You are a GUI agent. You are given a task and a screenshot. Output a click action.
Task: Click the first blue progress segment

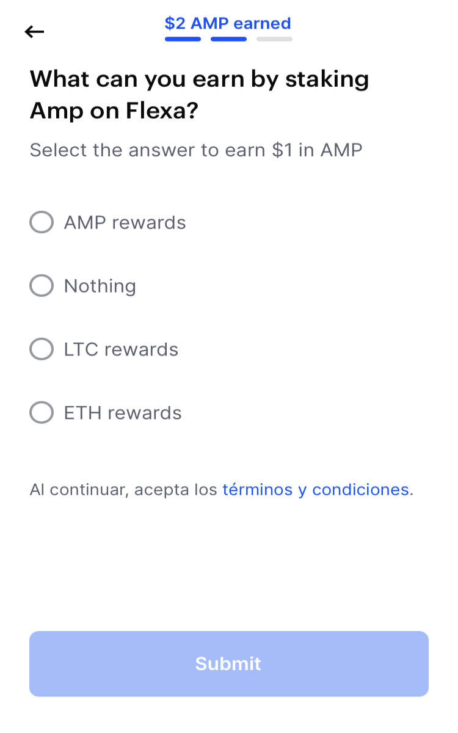click(x=183, y=39)
